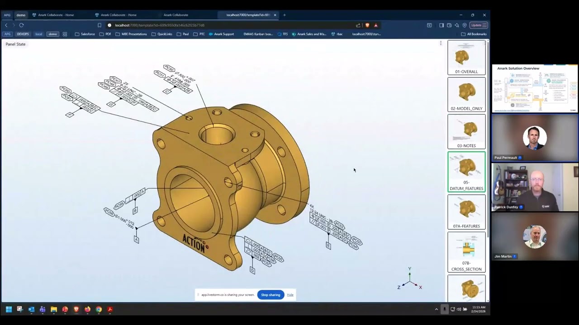The height and width of the screenshot is (325, 579).
Task: Open Windows Start menu
Action: 9,309
